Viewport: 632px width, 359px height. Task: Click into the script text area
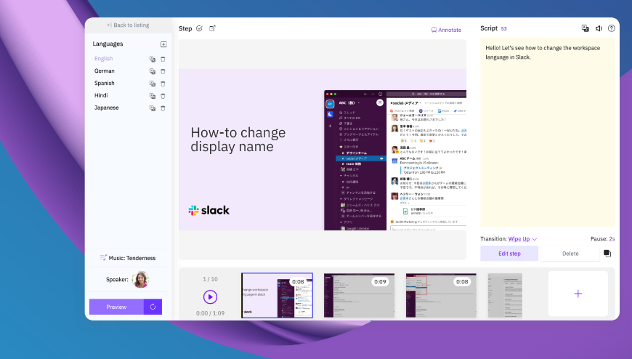coord(547,132)
